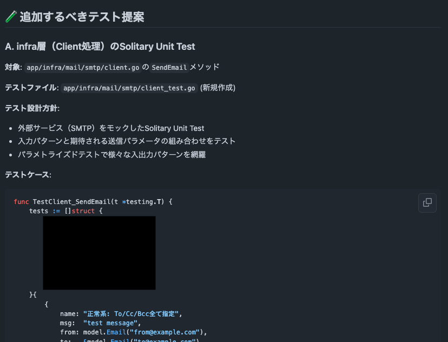Screen dimensions: 448x342
Task: Click the label 'テストファイル:'
Action: tap(32, 88)
